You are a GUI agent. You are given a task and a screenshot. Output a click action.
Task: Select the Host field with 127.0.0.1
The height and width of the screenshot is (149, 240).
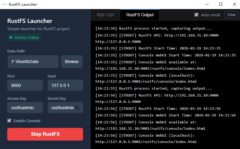pyautogui.click(x=65, y=85)
